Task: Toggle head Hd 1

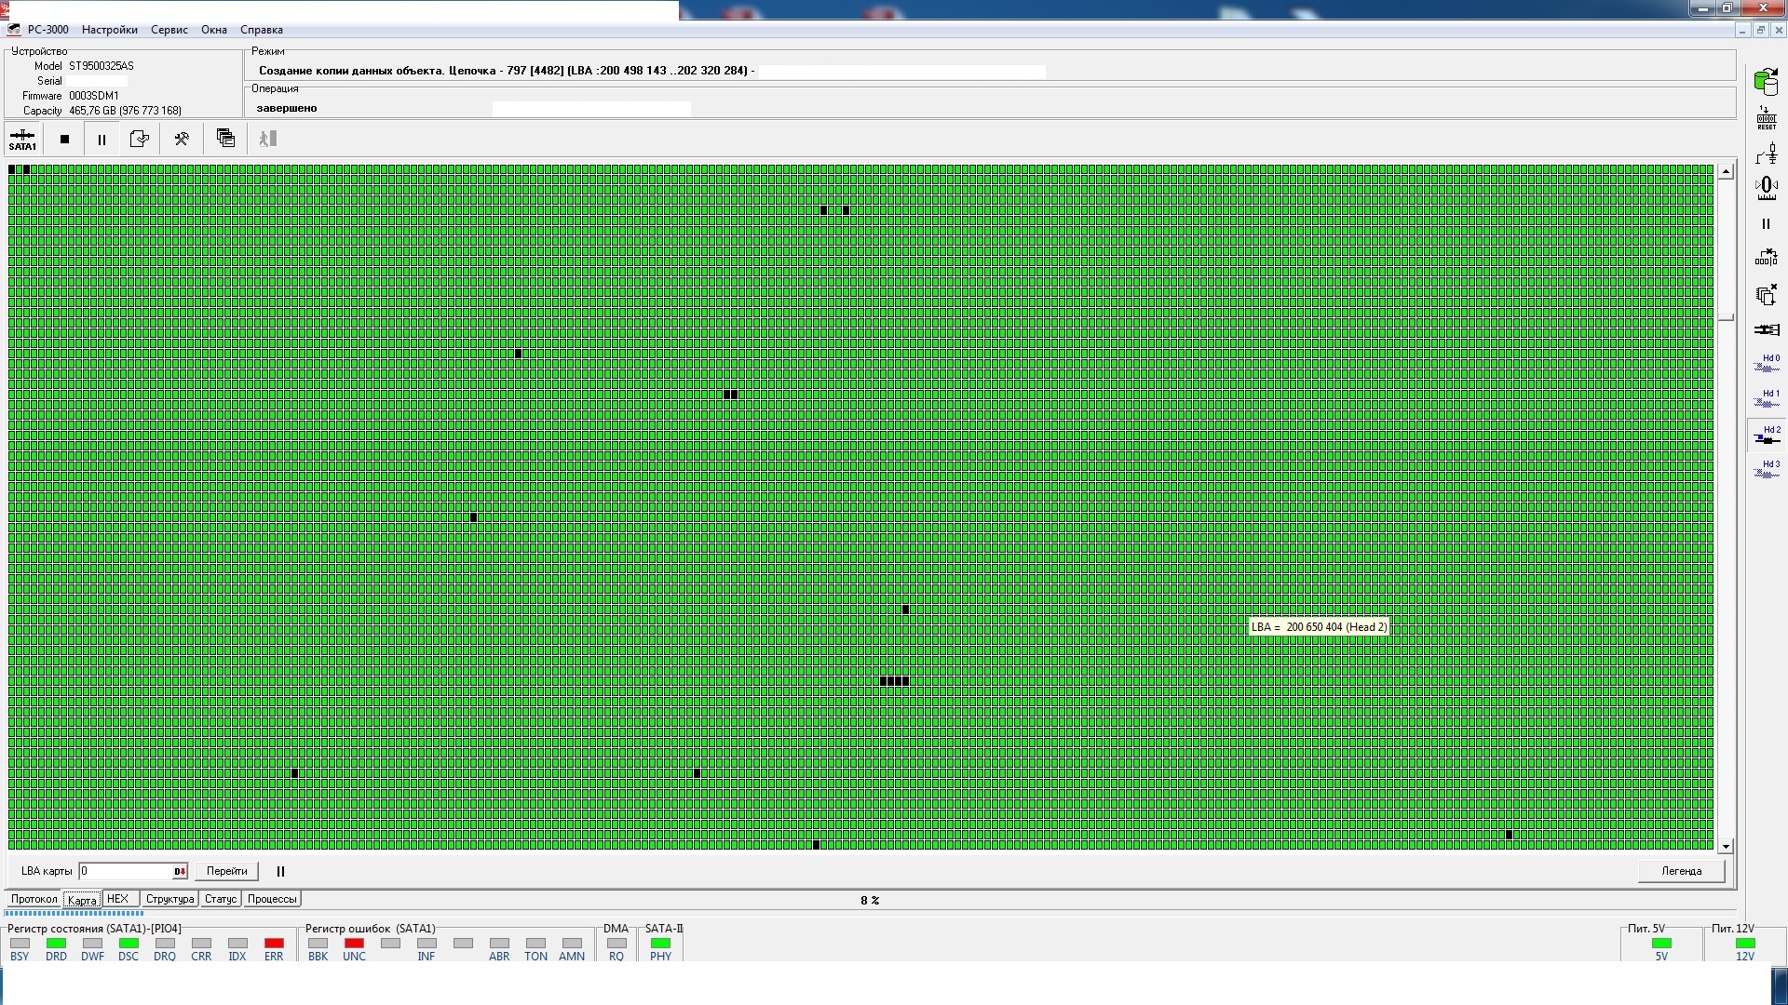Action: pos(1767,398)
